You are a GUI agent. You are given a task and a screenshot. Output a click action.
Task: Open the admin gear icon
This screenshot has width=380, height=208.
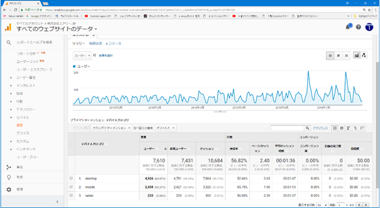9,189
